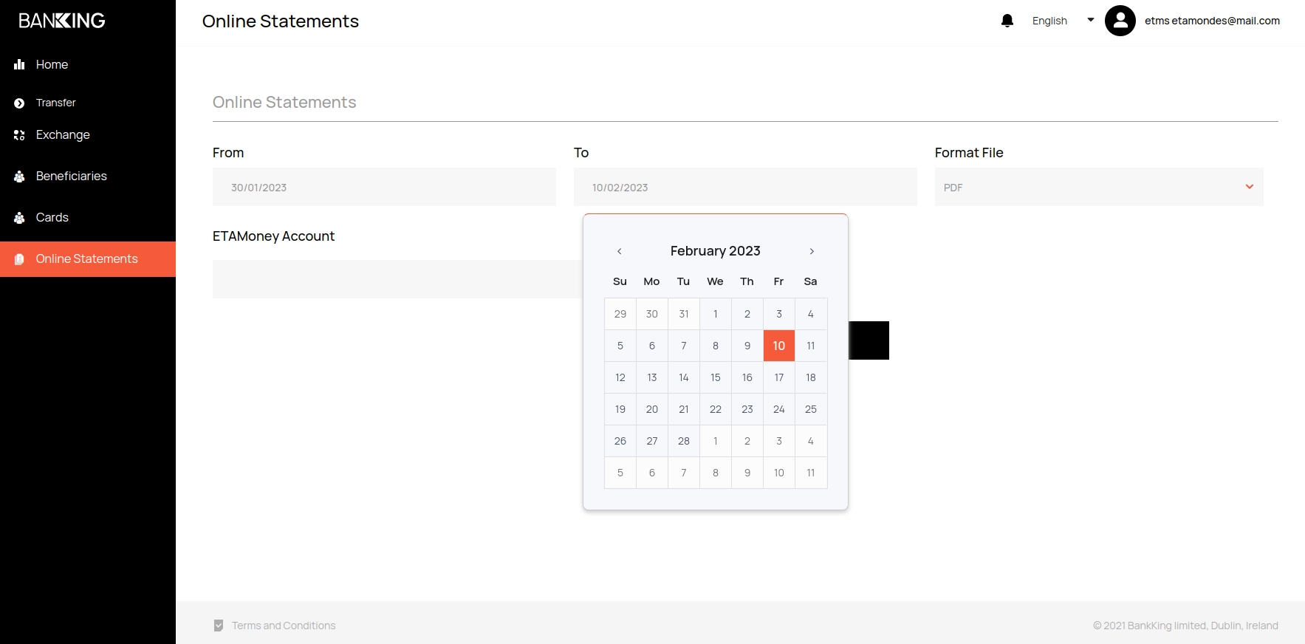This screenshot has width=1305, height=644.
Task: Select Online Statements in the sidebar
Action: pyautogui.click(x=88, y=259)
